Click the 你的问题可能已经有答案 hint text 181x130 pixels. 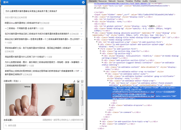click(x=16, y=17)
